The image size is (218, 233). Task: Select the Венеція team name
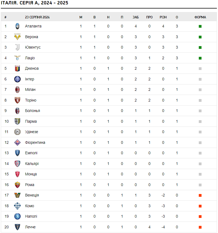click(32, 195)
